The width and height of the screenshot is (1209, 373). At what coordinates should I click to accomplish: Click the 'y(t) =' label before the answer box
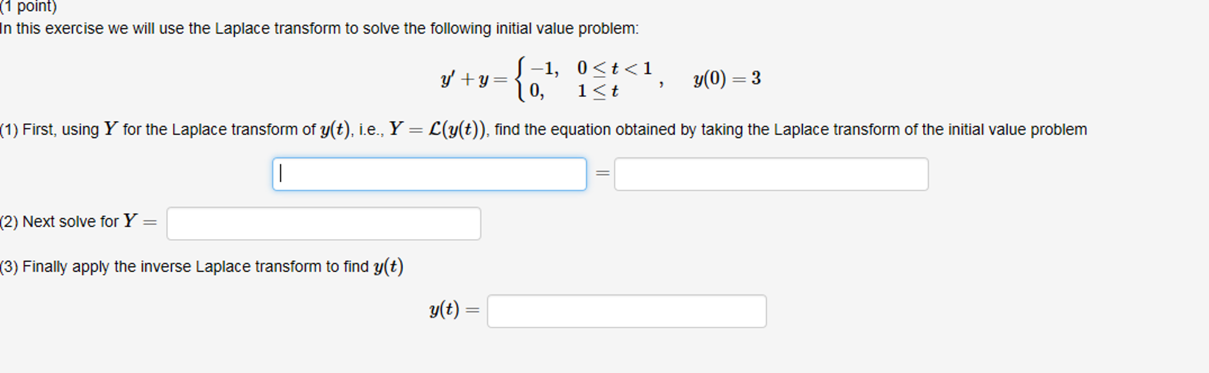point(453,308)
